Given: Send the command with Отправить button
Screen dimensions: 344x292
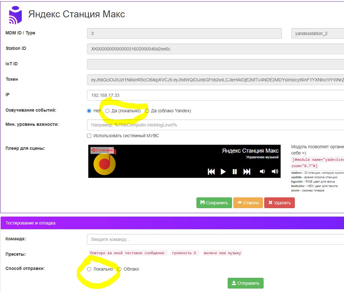Looking at the screenshot, I should pyautogui.click(x=246, y=283).
